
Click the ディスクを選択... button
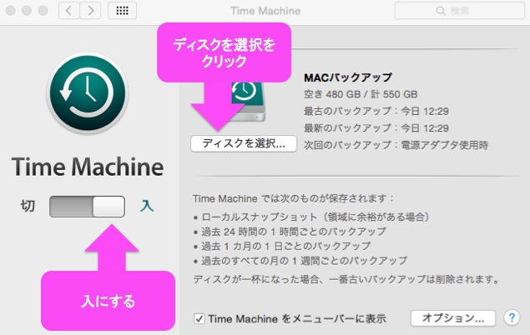[244, 143]
